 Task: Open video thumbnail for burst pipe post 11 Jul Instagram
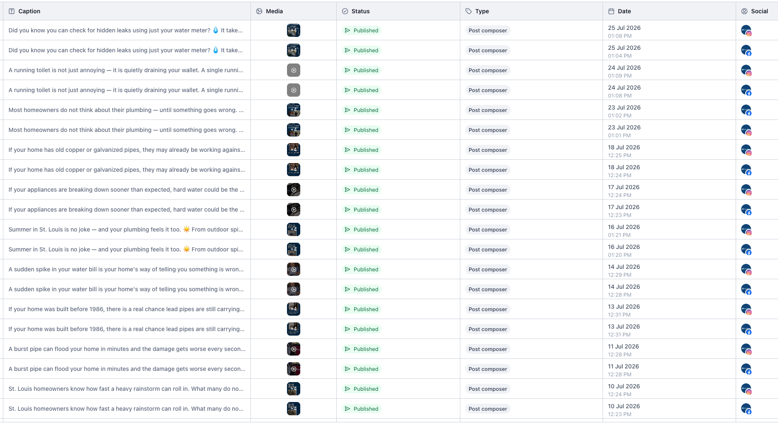(x=294, y=349)
